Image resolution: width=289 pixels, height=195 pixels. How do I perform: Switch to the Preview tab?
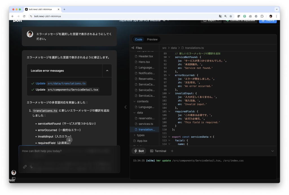coord(152,40)
